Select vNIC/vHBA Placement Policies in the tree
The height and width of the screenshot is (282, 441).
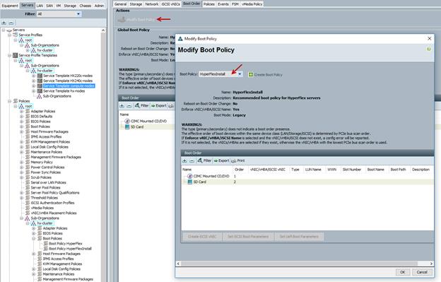(x=54, y=213)
